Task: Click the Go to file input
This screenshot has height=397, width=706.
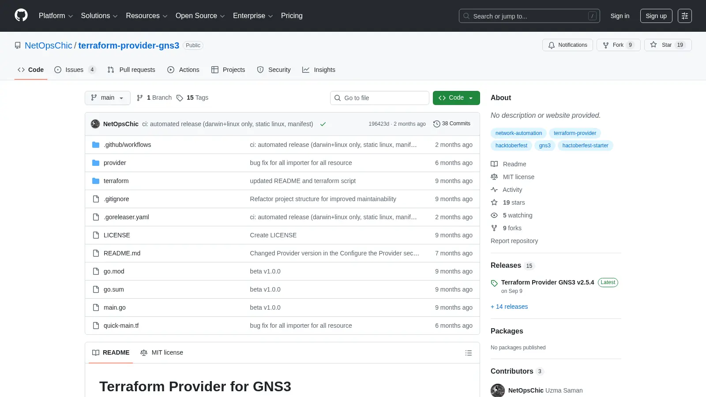Action: 379,98
